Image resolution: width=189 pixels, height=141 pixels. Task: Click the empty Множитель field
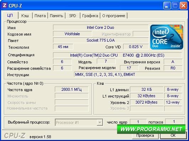click(x=72, y=96)
